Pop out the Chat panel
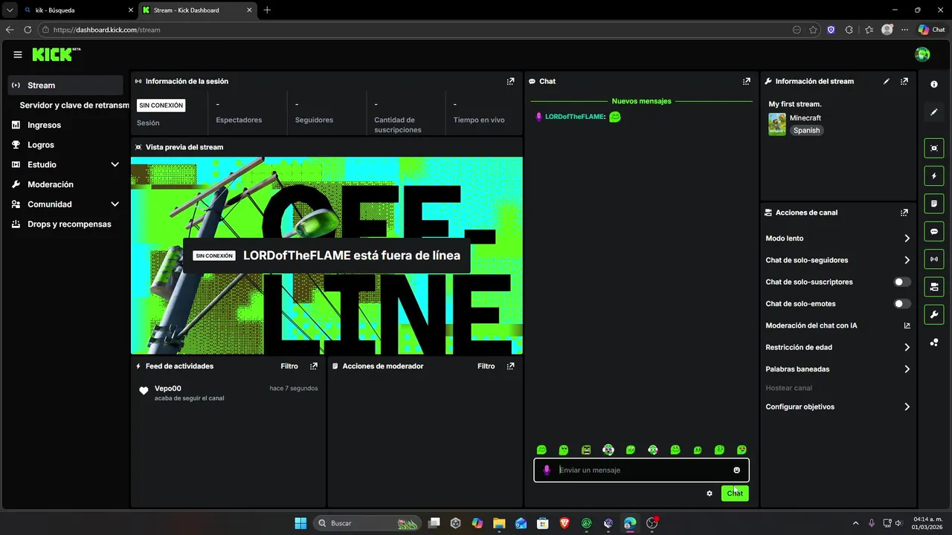 point(747,82)
